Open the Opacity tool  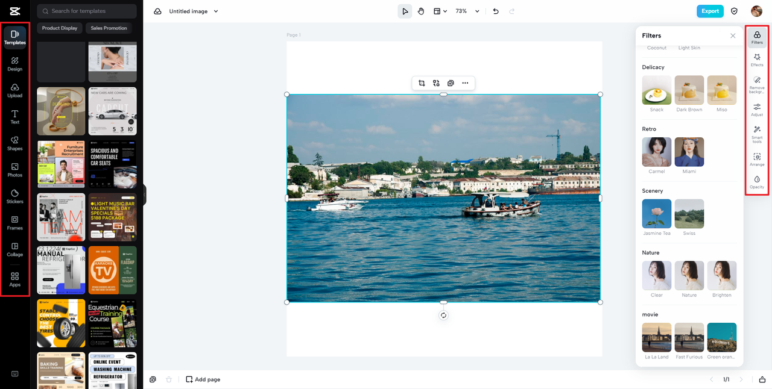757,182
